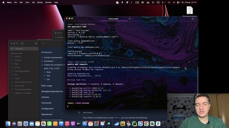The width and height of the screenshot is (229, 128).
Task: Open Google Chrome from the Dock
Action: 146,124
